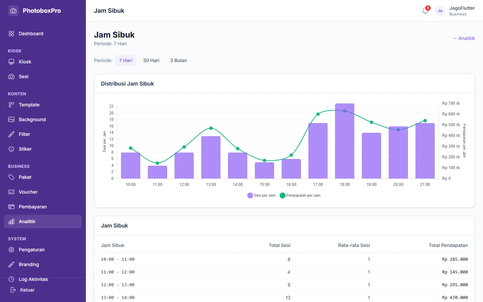Image resolution: width=483 pixels, height=302 pixels.
Task: Open the Voucher menu label
Action: point(28,192)
